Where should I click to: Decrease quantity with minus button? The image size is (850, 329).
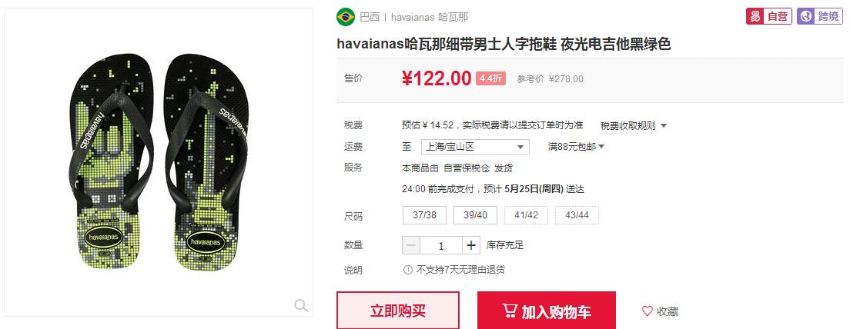pyautogui.click(x=411, y=245)
